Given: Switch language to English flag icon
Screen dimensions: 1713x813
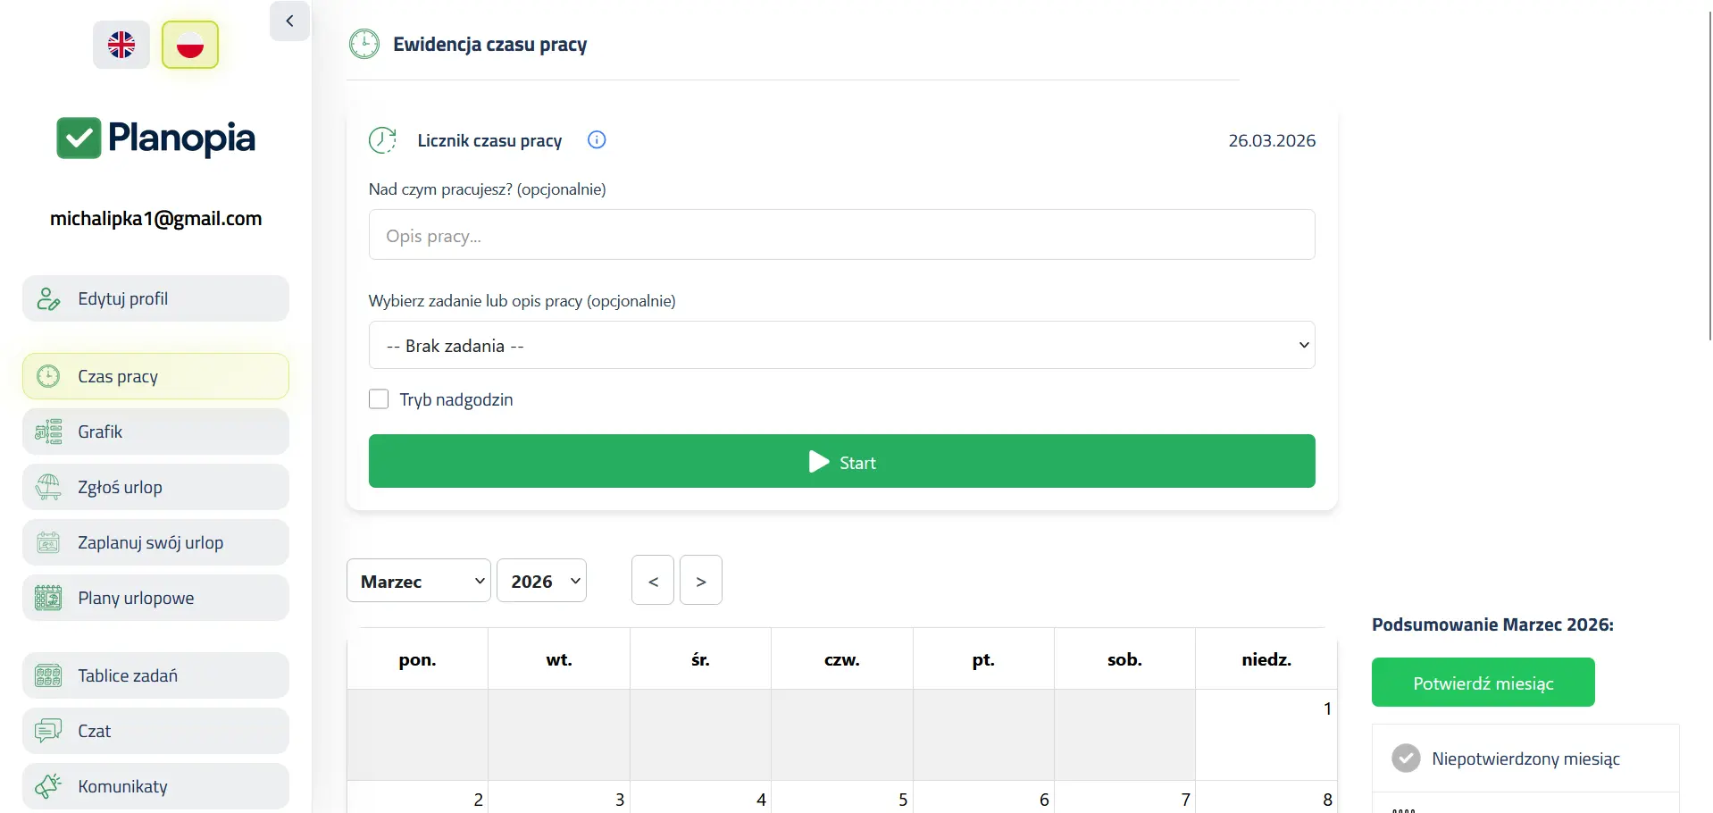Looking at the screenshot, I should [x=121, y=45].
